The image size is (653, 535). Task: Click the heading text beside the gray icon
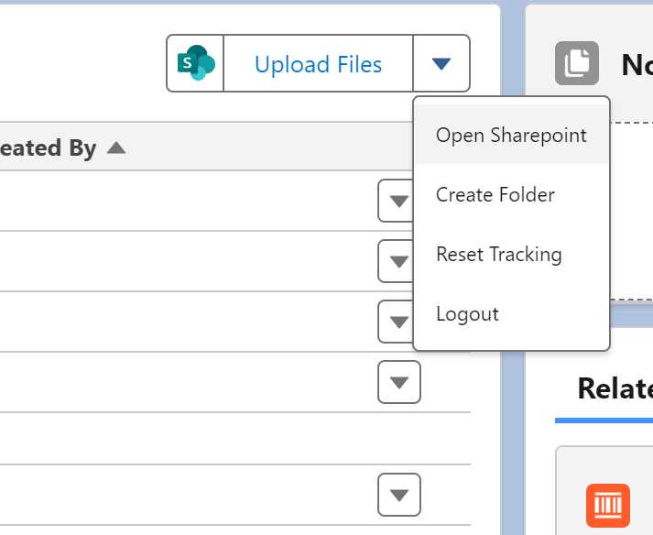pyautogui.click(x=637, y=64)
